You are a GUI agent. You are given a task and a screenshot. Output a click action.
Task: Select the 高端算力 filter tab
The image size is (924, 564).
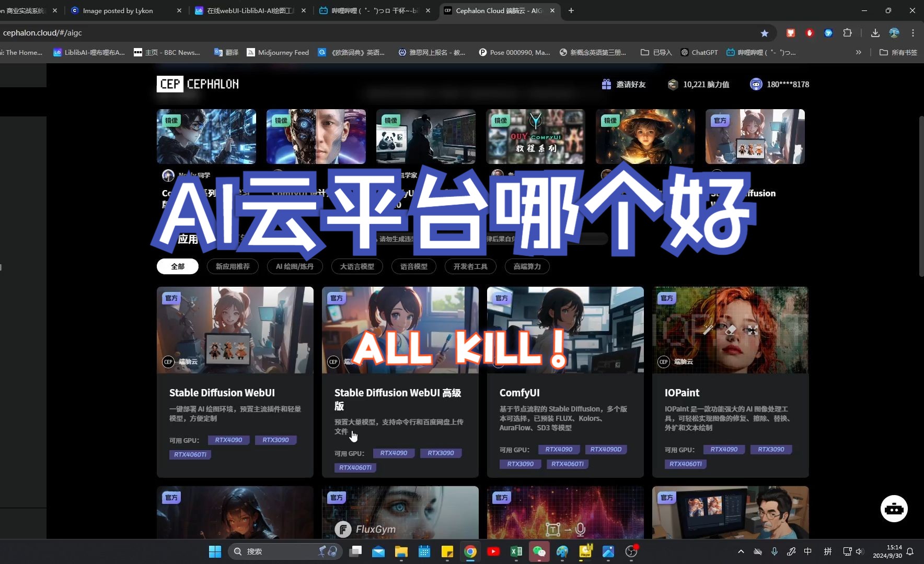[x=527, y=266]
